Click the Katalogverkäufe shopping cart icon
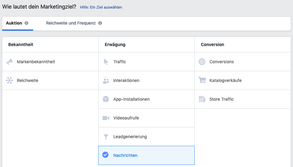The image size is (293, 167). pyautogui.click(x=202, y=80)
